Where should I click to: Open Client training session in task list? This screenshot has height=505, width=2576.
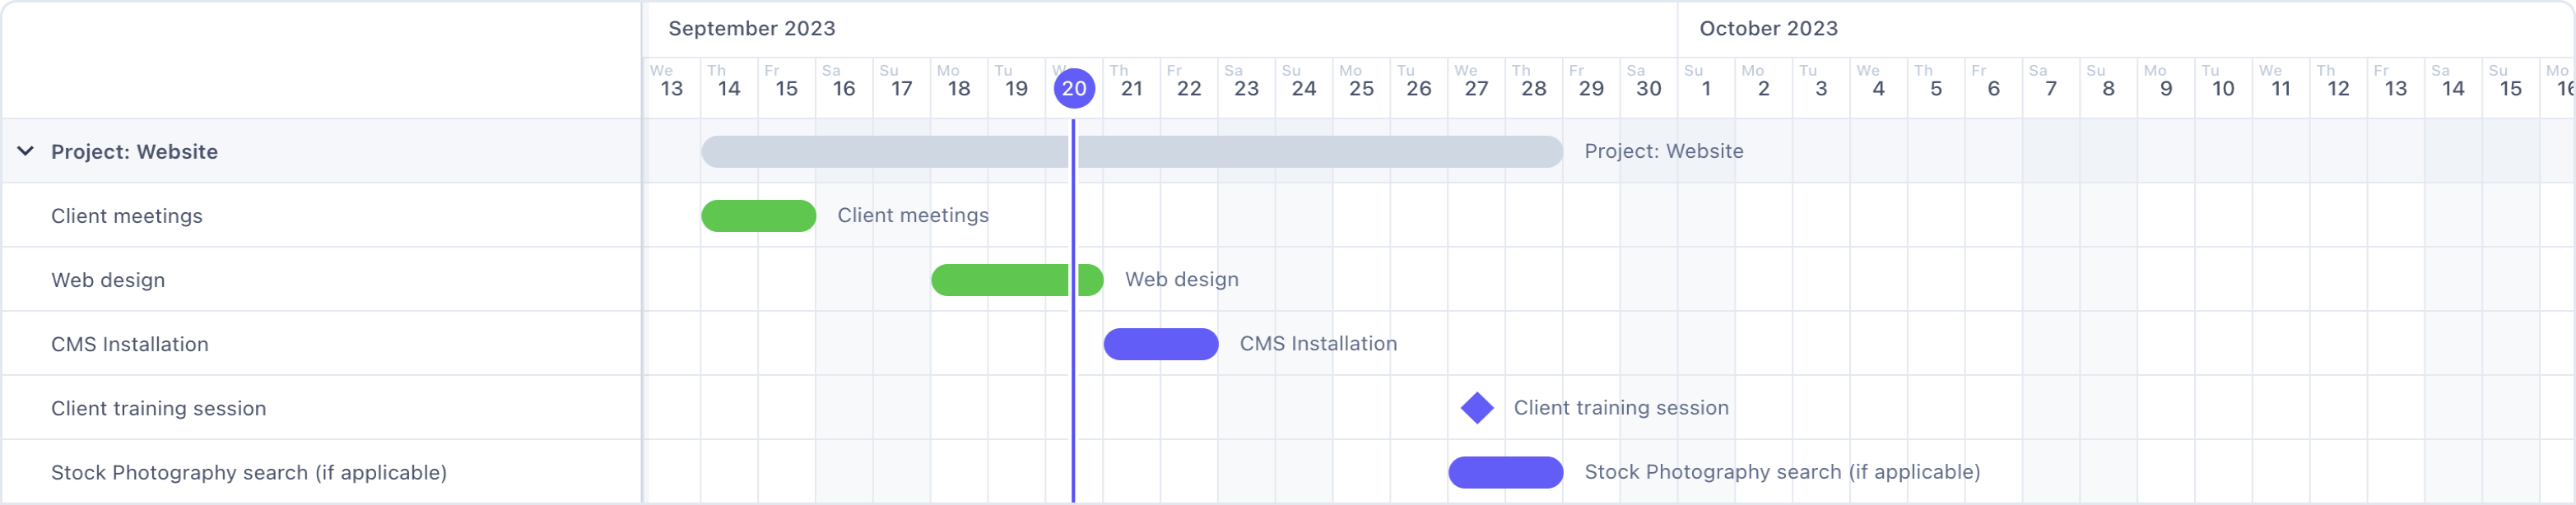(x=158, y=408)
